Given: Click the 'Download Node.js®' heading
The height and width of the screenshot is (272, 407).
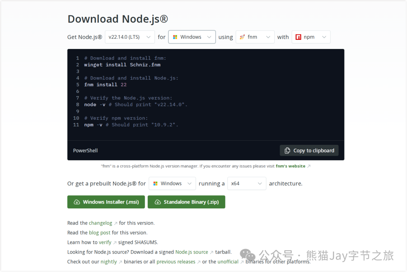Looking at the screenshot, I should point(118,19).
